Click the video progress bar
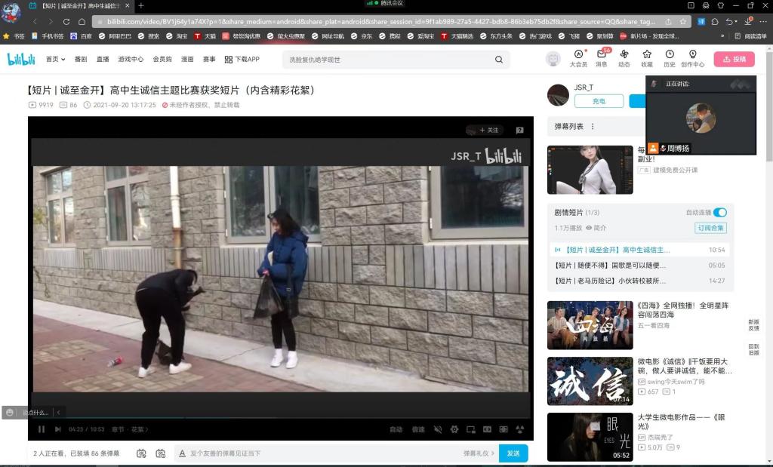This screenshot has height=467, width=773. tap(281, 418)
